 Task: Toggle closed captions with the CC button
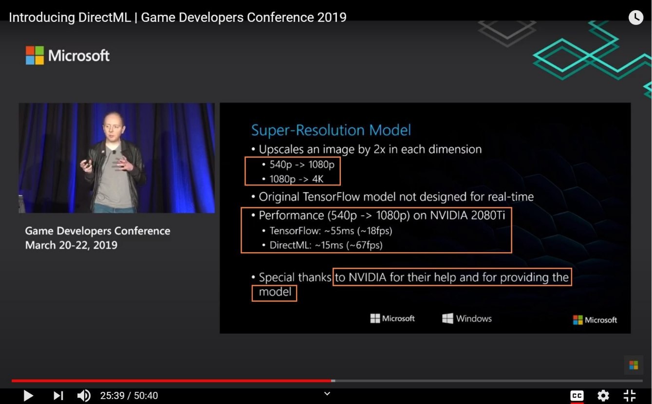[577, 396]
